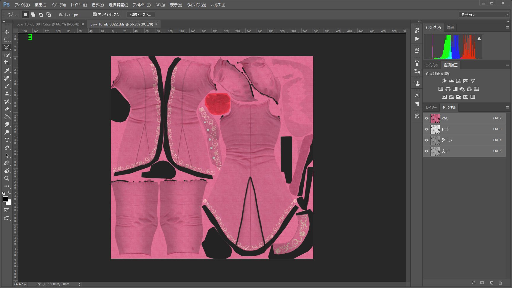Click the Clone Stamp tool

click(7, 94)
